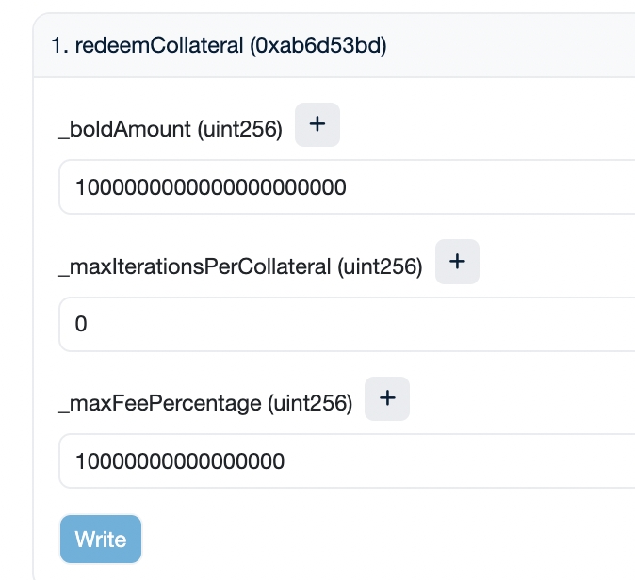The height and width of the screenshot is (580, 635).
Task: Click the 10000000000000000 fee value text
Action: [x=179, y=461]
